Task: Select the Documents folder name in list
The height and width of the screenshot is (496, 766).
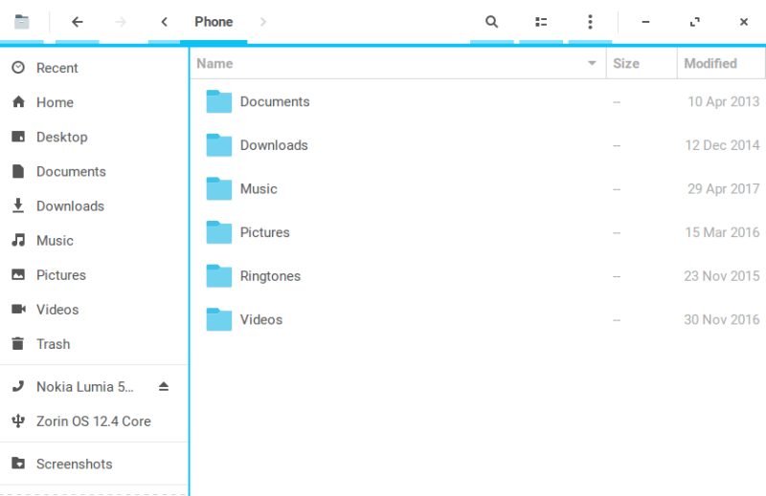Action: (275, 101)
